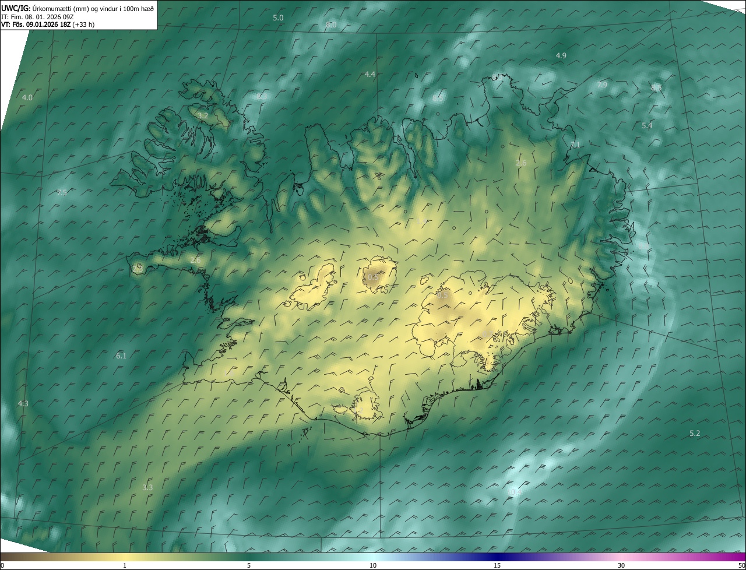Click the 'IT: Fim. 08. 01. 2026 09Z' line

point(37,17)
